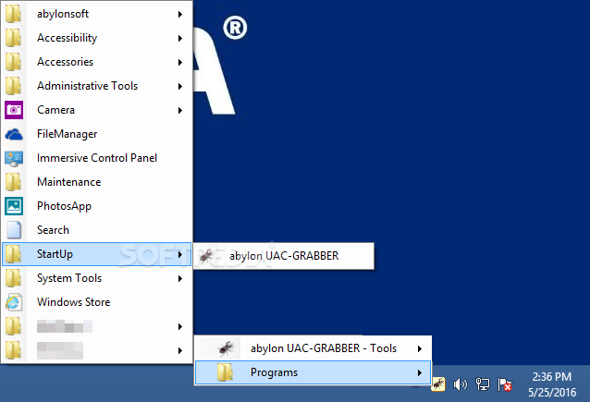This screenshot has width=590, height=402.
Task: Launch Windows Store from the menu
Action: (x=97, y=302)
